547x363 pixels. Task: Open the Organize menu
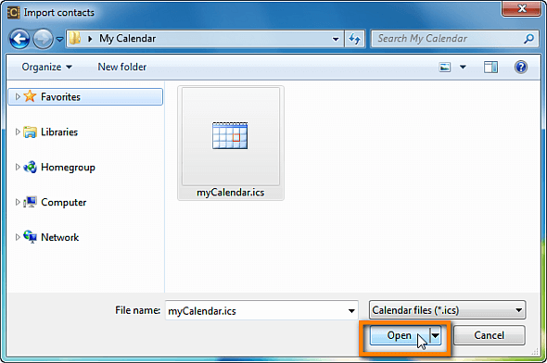[46, 67]
